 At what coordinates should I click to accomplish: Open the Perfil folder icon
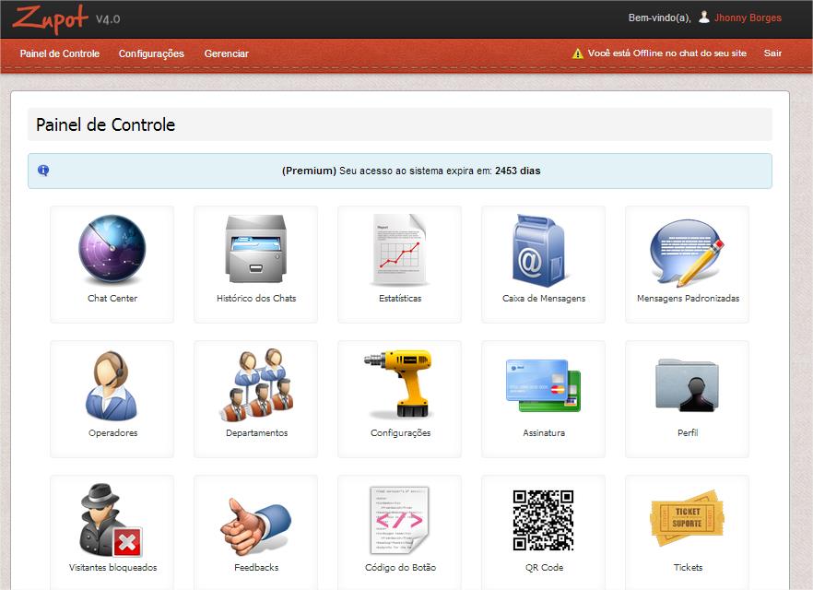click(x=688, y=386)
